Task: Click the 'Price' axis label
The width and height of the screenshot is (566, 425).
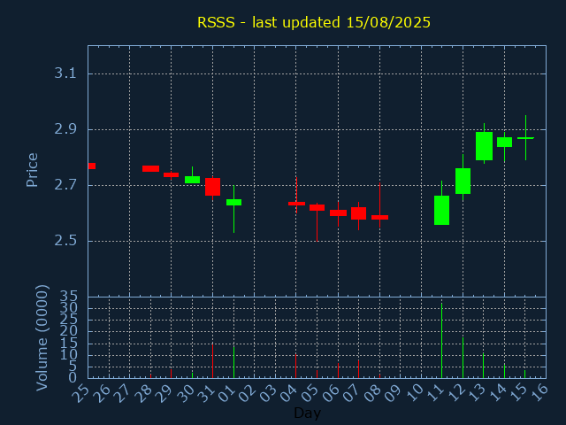Action: (x=32, y=170)
